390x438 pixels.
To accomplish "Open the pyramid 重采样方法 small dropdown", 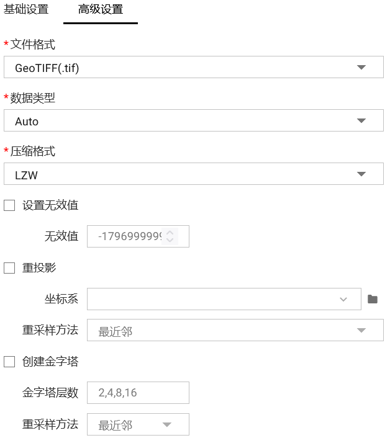I will 138,425.
